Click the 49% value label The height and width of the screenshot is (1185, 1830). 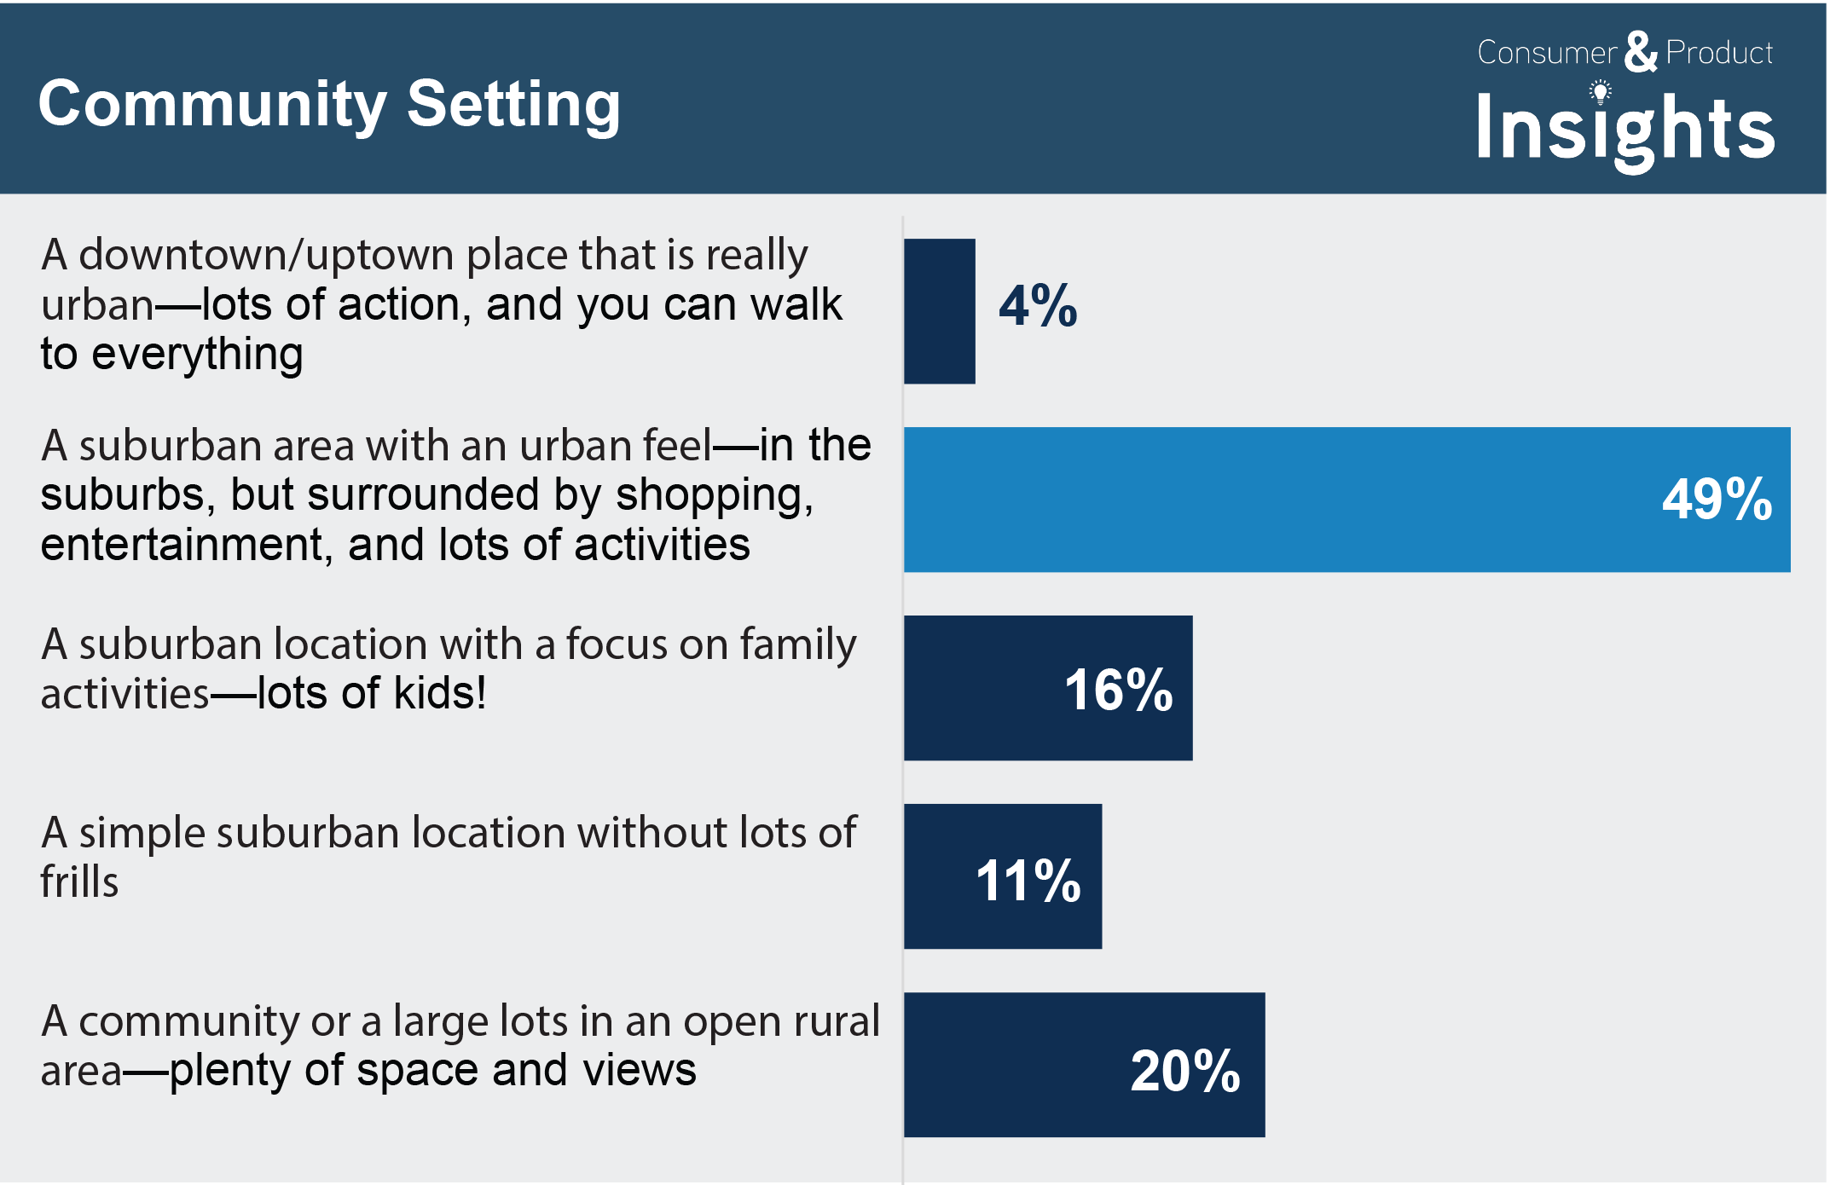(x=1717, y=500)
